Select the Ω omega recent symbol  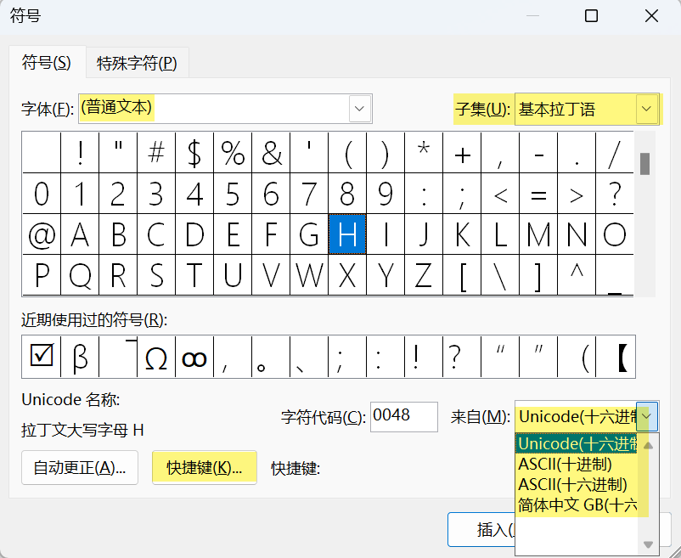click(x=156, y=357)
